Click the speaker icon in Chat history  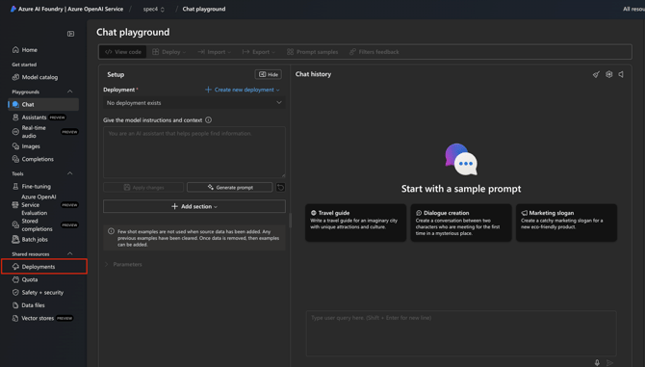pyautogui.click(x=621, y=74)
